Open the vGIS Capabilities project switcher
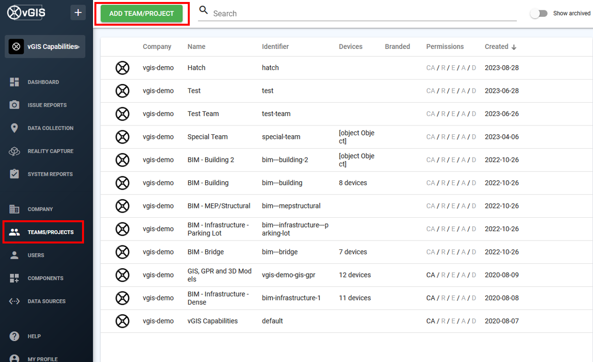 click(45, 46)
